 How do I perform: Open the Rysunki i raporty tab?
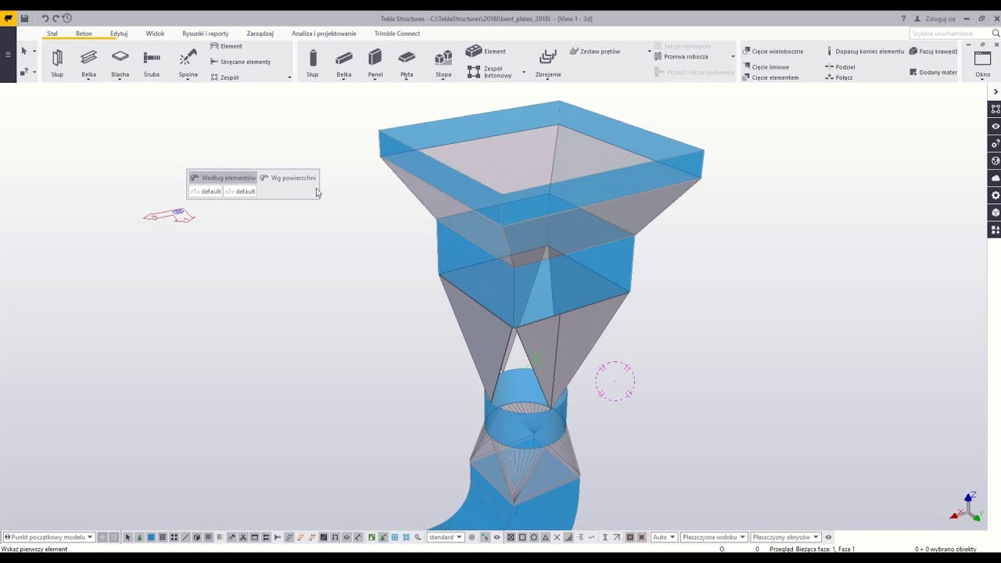point(206,34)
